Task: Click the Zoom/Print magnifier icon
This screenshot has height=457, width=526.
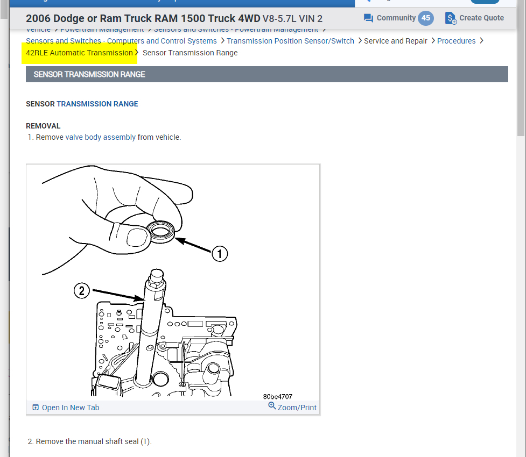Action: (x=272, y=406)
